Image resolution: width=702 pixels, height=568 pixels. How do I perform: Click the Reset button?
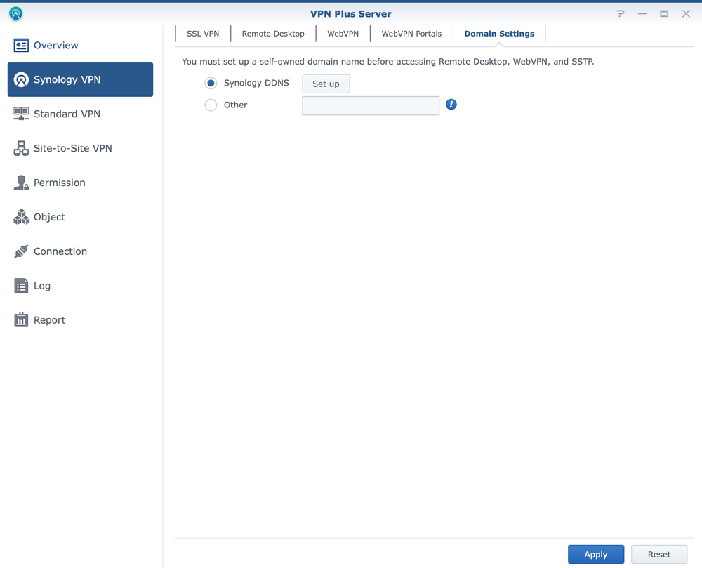point(659,554)
